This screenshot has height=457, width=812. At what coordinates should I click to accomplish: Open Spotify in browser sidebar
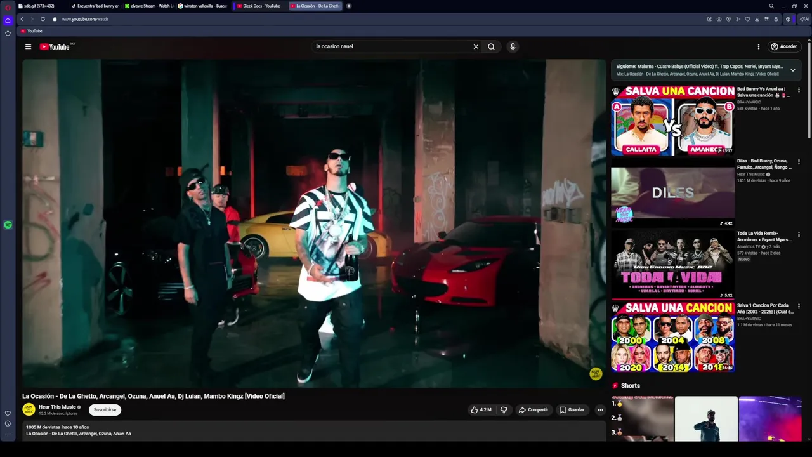click(x=8, y=225)
